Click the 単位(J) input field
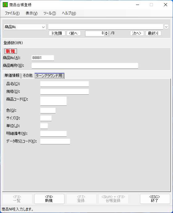 [44, 126]
